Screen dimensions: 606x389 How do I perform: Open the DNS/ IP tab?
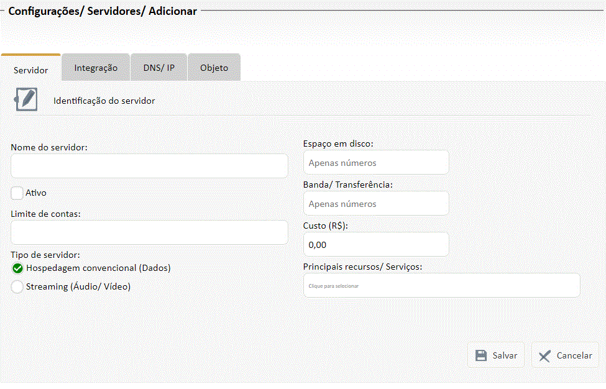pyautogui.click(x=158, y=68)
